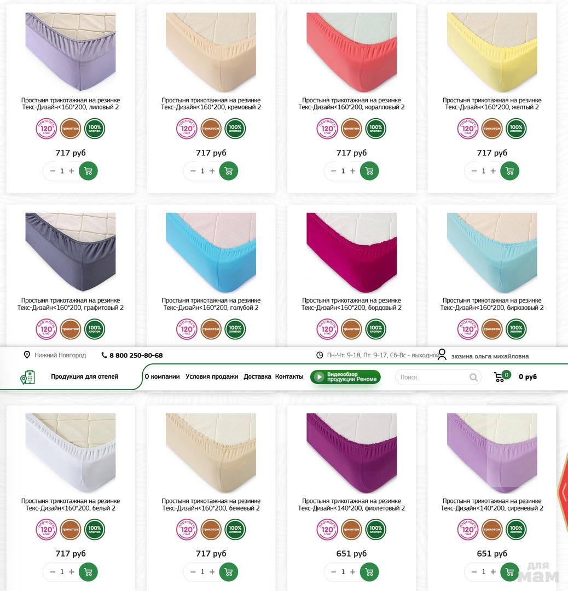Decrease quantity of the cream sheet

[x=193, y=171]
